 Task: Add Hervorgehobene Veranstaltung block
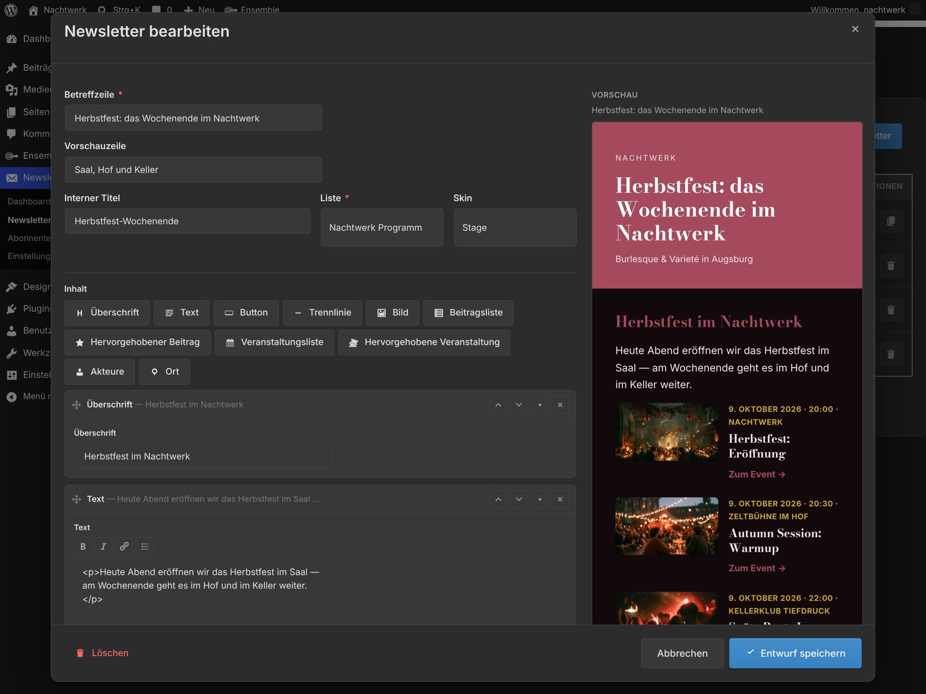tap(424, 342)
